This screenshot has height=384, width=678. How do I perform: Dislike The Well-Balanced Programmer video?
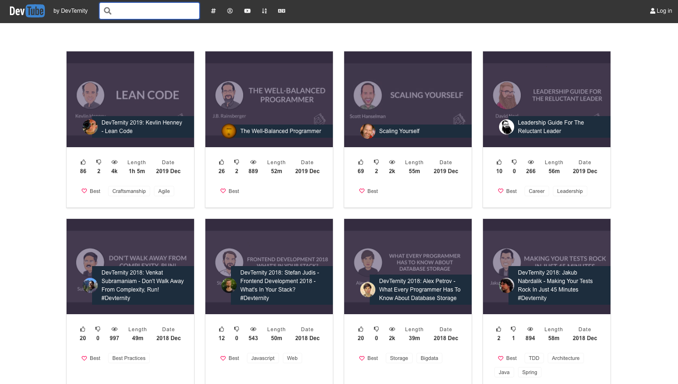tap(237, 162)
